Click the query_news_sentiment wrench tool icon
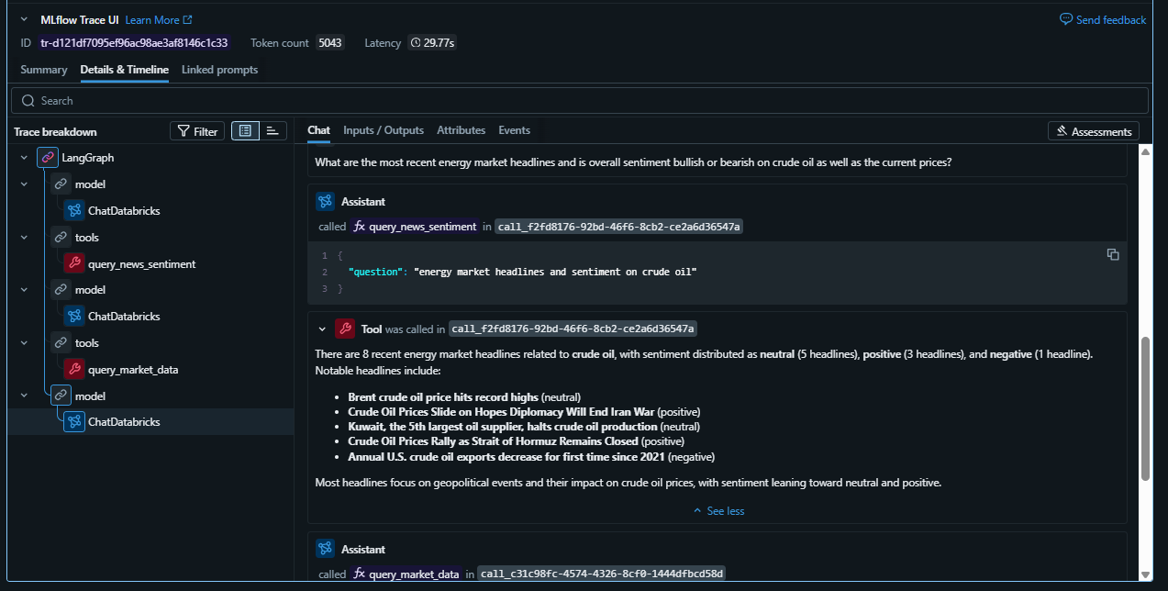The width and height of the screenshot is (1168, 591). pos(74,264)
